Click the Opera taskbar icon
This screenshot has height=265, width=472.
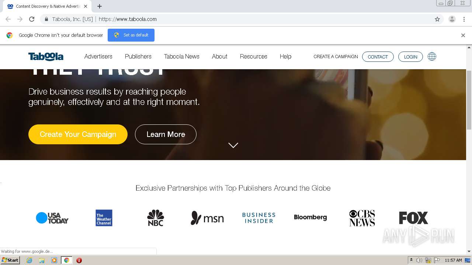pyautogui.click(x=79, y=260)
